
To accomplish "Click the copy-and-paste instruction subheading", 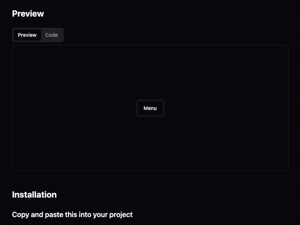I will pos(72,214).
